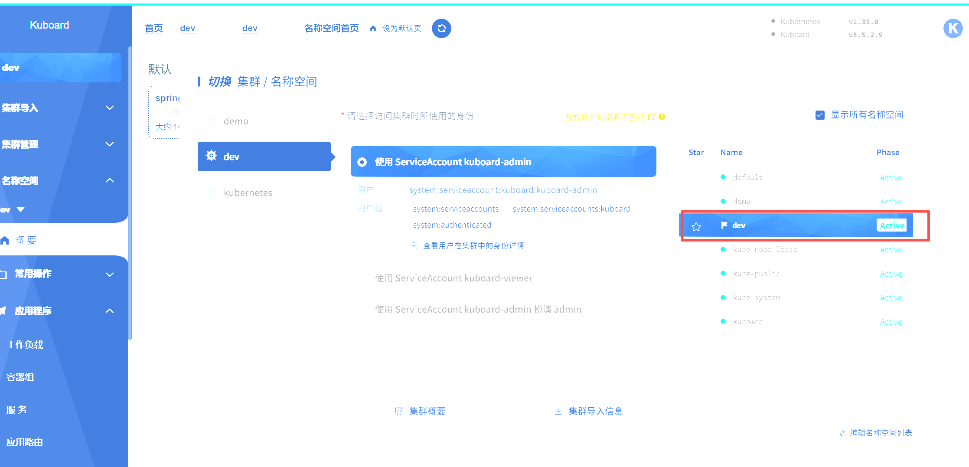Select the kube-public namespace row
The width and height of the screenshot is (969, 467).
pyautogui.click(x=796, y=274)
